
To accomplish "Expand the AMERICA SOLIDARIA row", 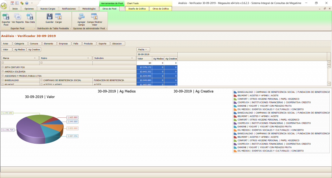I will pyautogui.click(x=3, y=72).
